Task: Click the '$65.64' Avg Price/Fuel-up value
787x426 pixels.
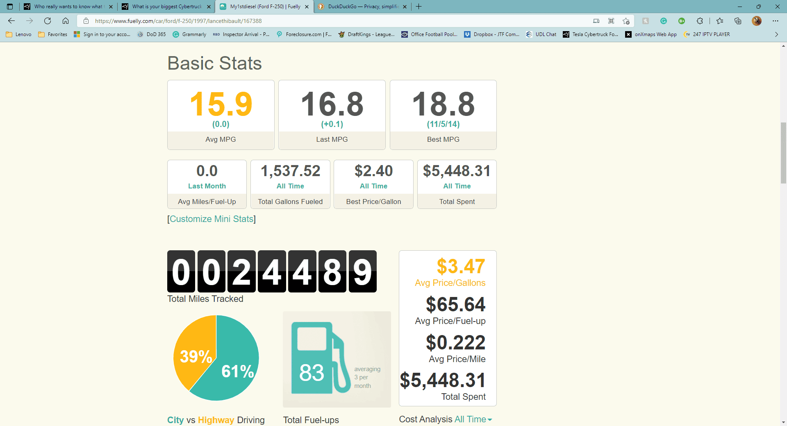Action: pos(455,304)
